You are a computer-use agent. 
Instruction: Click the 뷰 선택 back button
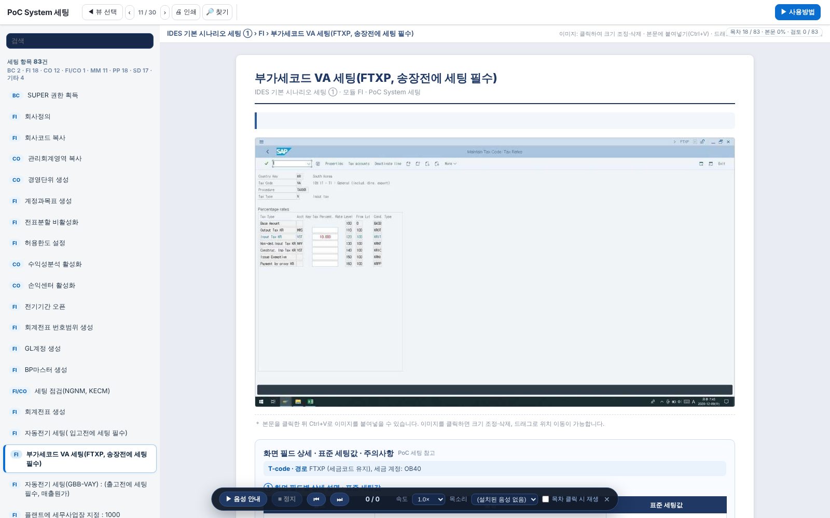click(x=102, y=12)
